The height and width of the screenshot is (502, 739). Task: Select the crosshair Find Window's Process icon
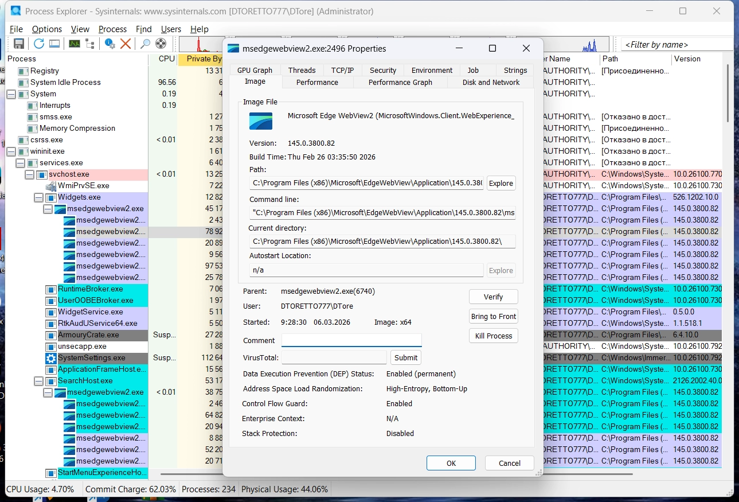pyautogui.click(x=161, y=44)
